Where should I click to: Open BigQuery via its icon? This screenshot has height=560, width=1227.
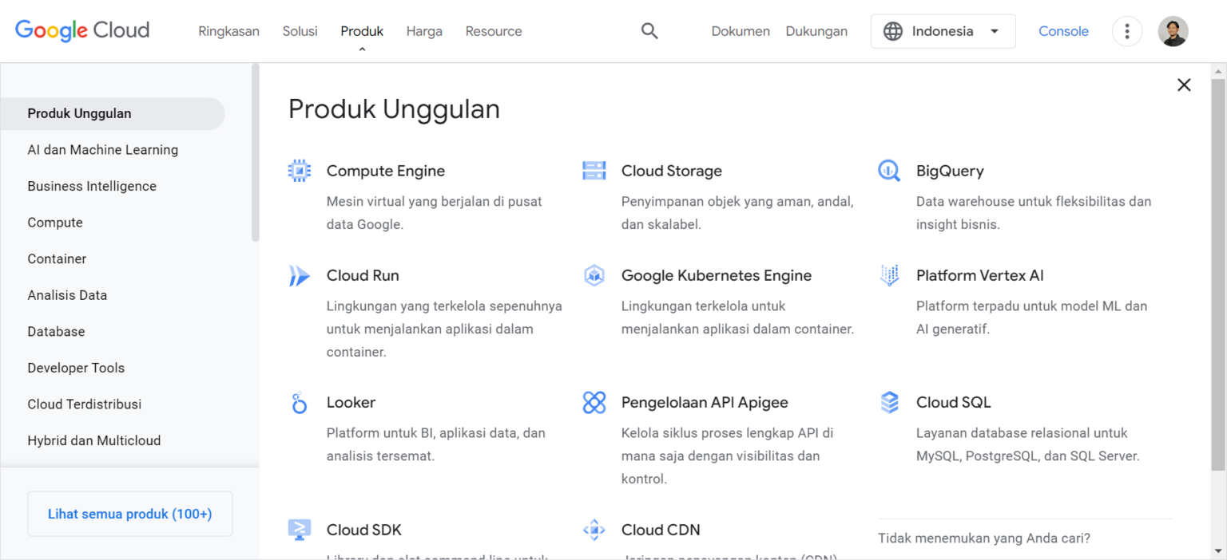coord(888,170)
